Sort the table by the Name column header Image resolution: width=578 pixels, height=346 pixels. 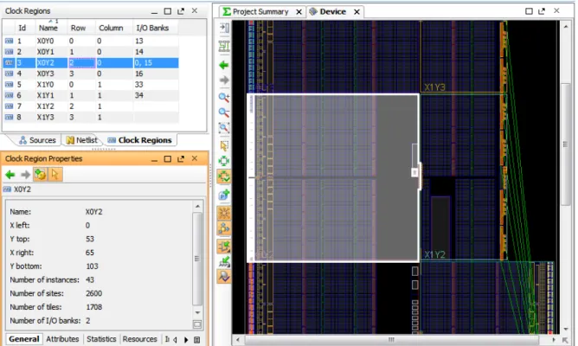click(x=48, y=28)
